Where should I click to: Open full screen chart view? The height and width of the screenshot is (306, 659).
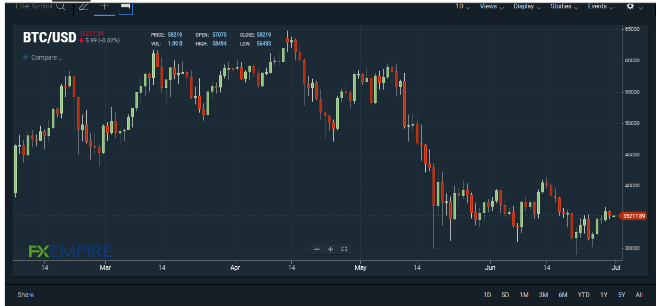click(344, 249)
